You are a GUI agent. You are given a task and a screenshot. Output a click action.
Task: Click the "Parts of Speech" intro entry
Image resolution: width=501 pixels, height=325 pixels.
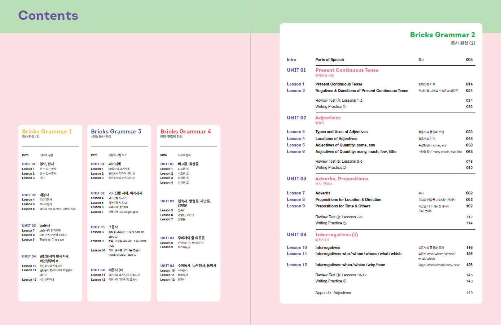330,60
